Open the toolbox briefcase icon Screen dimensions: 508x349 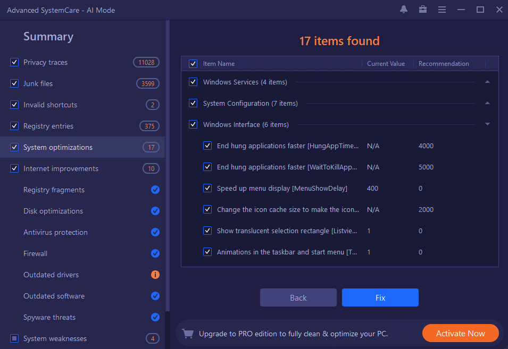pyautogui.click(x=423, y=10)
